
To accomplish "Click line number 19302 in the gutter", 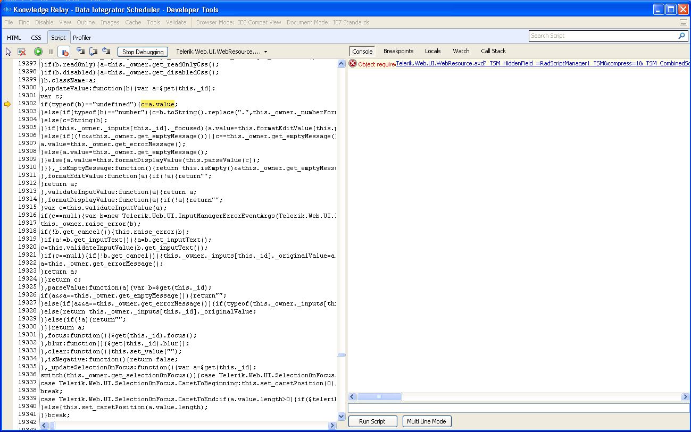I will pyautogui.click(x=27, y=104).
